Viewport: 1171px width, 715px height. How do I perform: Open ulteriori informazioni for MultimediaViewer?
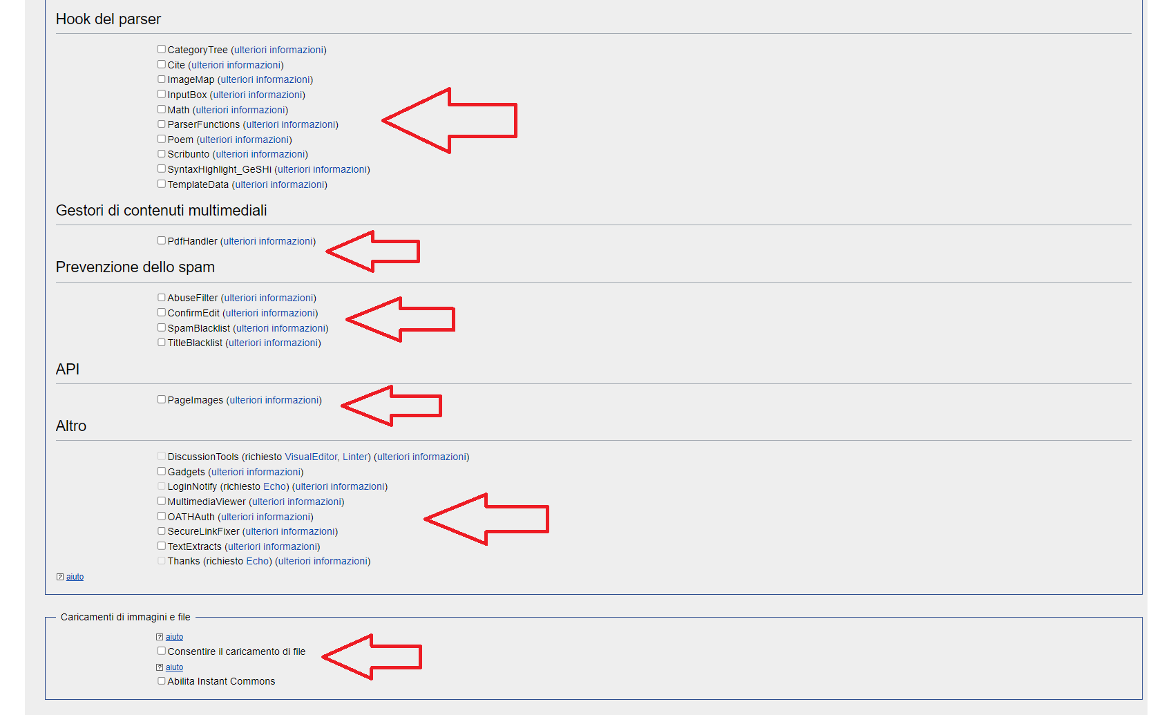[x=297, y=502]
